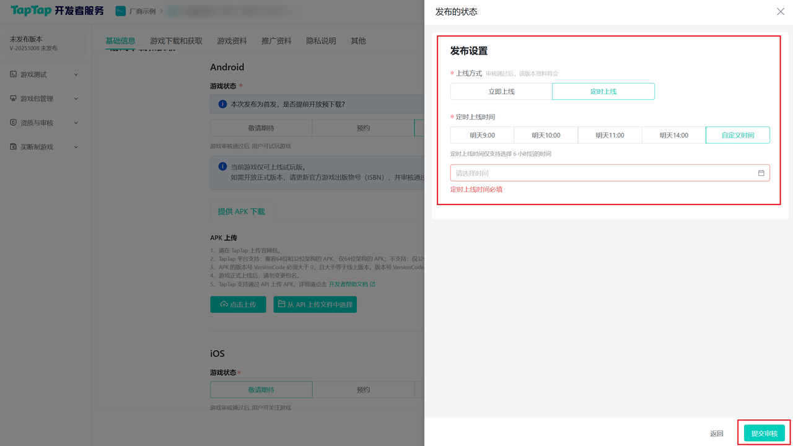Screen dimensions: 793x446
Task: Close the 发布的状态 panel
Action: tap(780, 12)
